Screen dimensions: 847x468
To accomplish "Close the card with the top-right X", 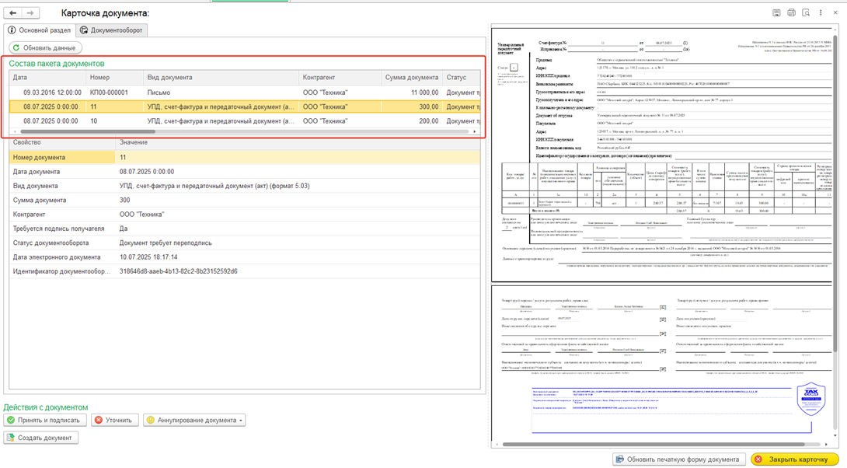I will coord(835,13).
